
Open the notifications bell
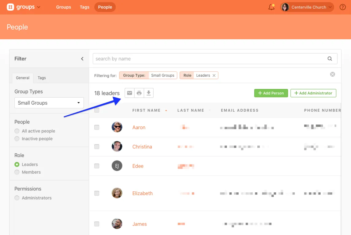(x=271, y=7)
